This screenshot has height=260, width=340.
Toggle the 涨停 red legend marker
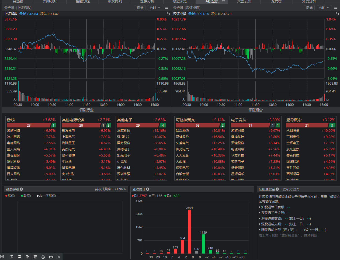[x=6, y=196]
